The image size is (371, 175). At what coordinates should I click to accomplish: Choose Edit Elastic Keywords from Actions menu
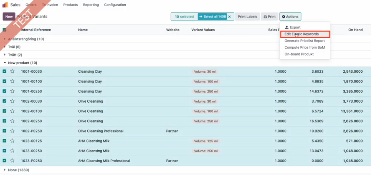point(302,34)
